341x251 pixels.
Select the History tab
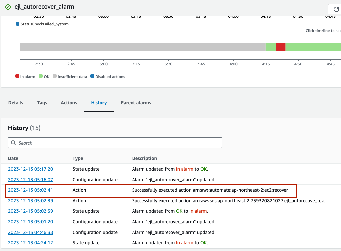pos(99,103)
